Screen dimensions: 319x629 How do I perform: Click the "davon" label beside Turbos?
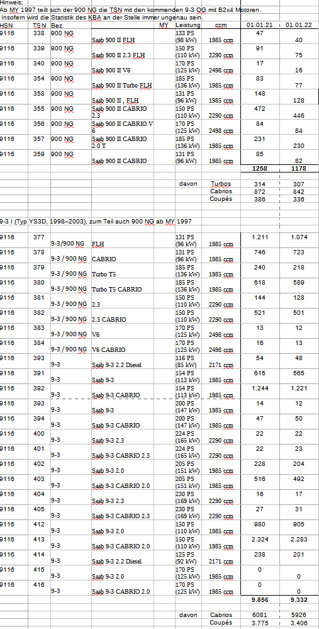pos(188,184)
